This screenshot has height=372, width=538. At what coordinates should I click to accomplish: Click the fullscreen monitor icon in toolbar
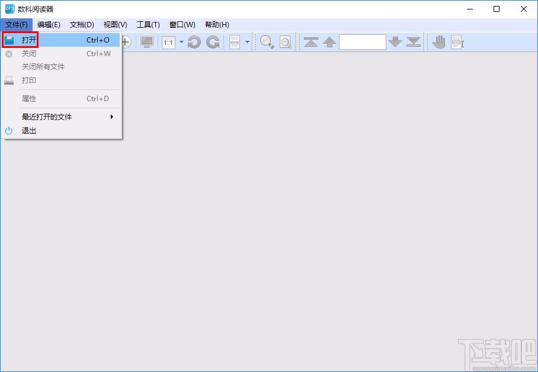(147, 42)
